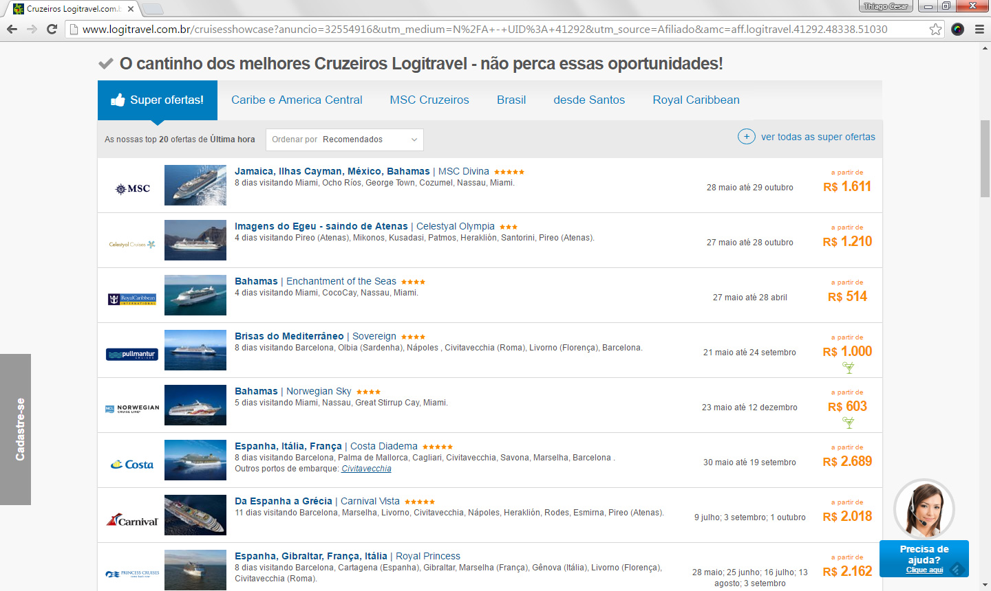Click the Celestyal Cruises logo
The width and height of the screenshot is (991, 591).
tap(132, 244)
